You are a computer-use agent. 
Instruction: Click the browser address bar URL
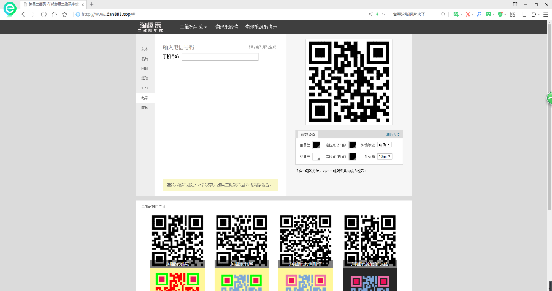point(109,15)
